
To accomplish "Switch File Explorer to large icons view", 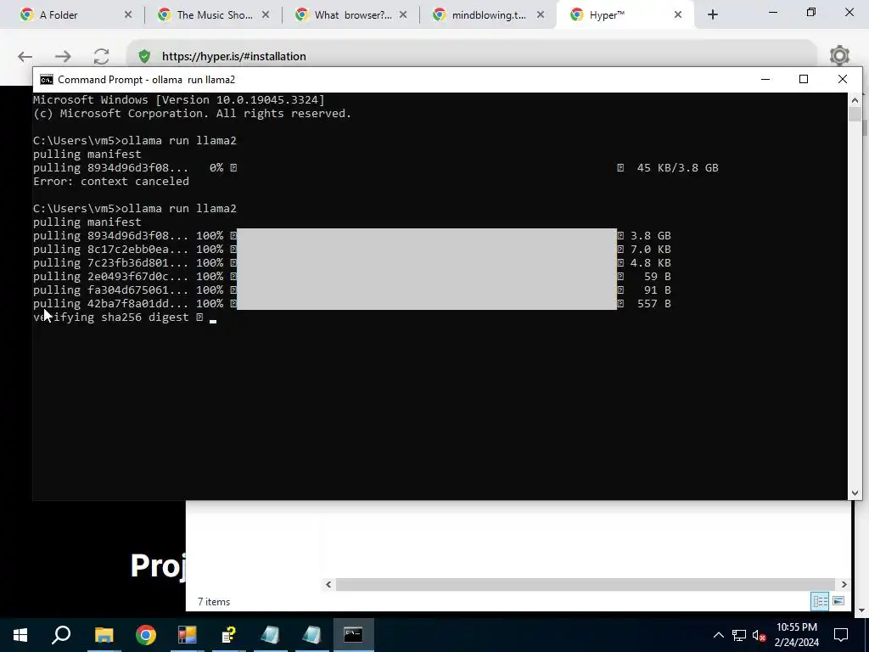I will coord(838,601).
